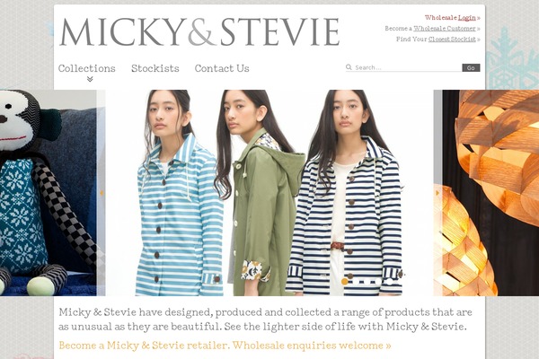Viewport: 539px width, 359px height.
Task: Open the Closest Stockist link
Action: click(452, 39)
